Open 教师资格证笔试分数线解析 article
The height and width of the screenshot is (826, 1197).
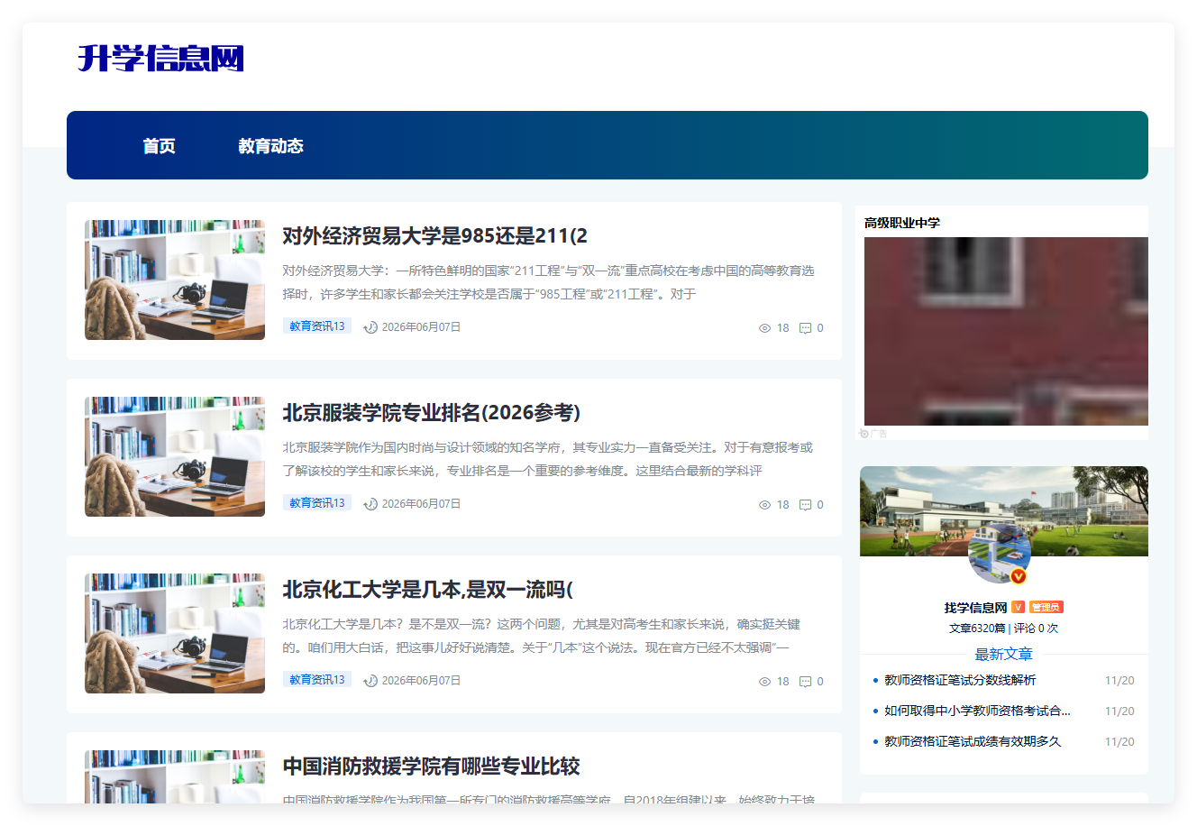click(960, 680)
